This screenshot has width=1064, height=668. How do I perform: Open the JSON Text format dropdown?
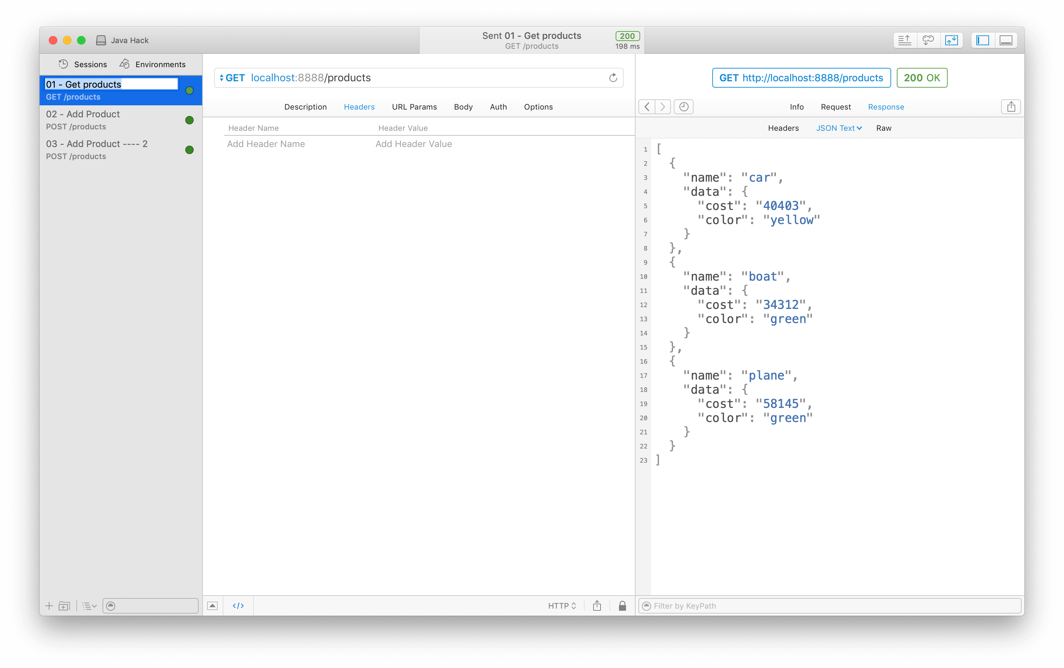pos(838,128)
